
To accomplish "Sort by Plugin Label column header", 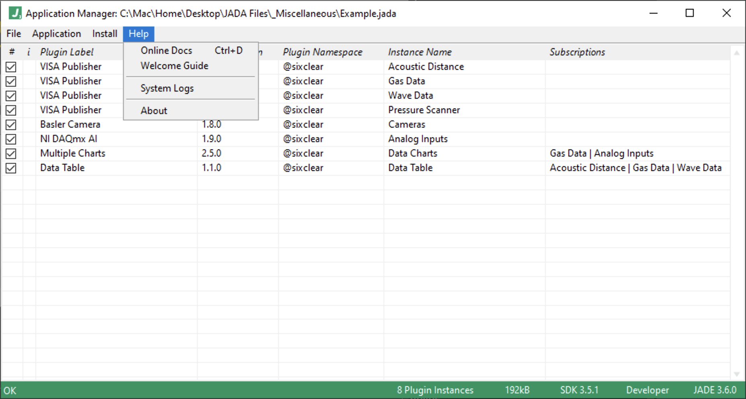I will click(67, 52).
